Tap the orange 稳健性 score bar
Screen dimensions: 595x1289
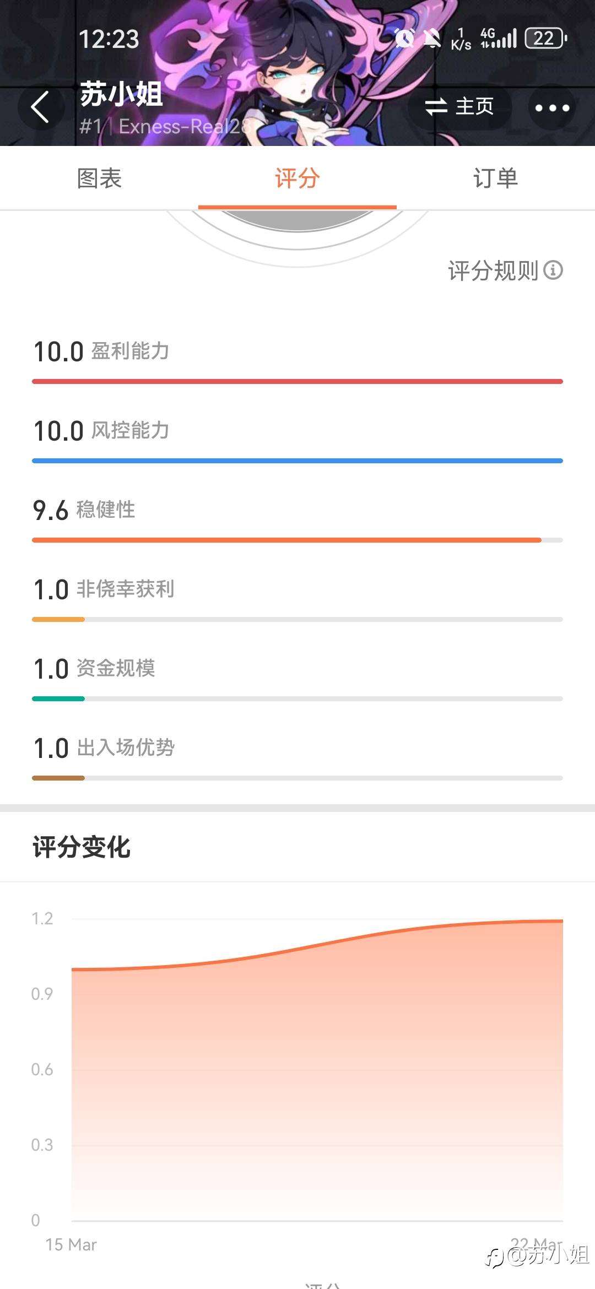point(286,540)
